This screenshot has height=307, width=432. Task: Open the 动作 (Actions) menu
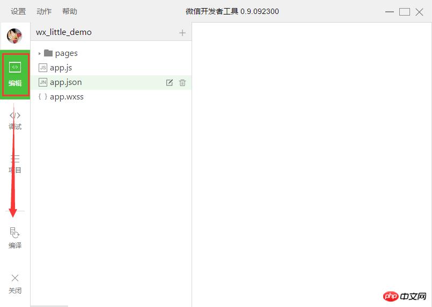[x=44, y=11]
